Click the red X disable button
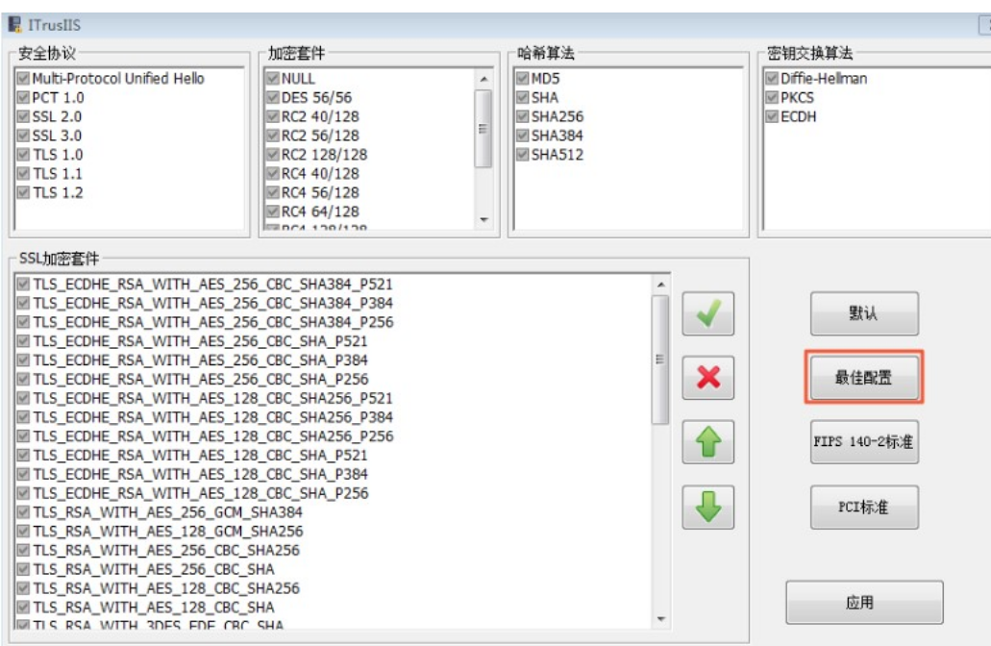 pyautogui.click(x=708, y=378)
